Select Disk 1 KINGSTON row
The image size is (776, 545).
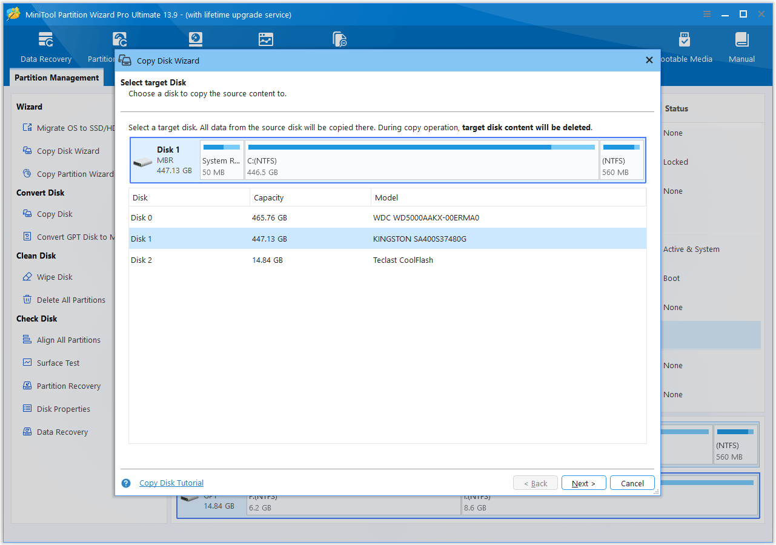click(388, 239)
